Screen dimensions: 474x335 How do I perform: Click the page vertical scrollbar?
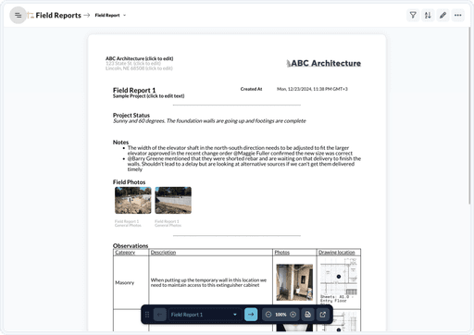[469, 116]
